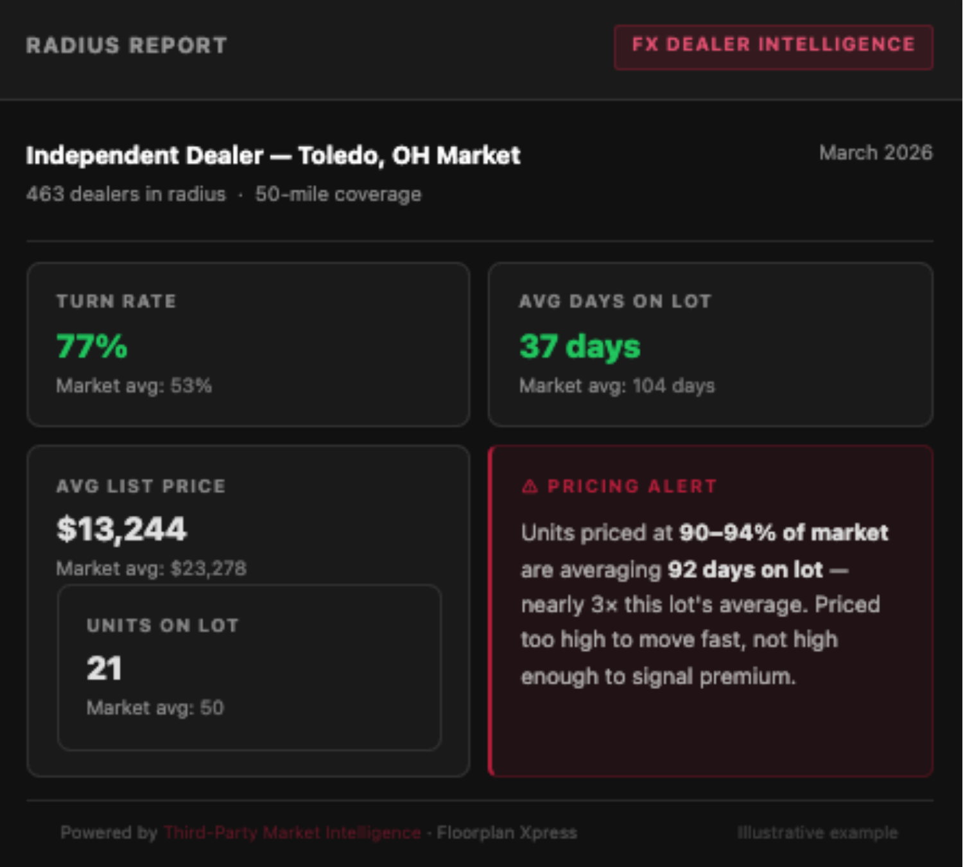Click the $13,244 list price value
The image size is (963, 867).
coord(121,530)
